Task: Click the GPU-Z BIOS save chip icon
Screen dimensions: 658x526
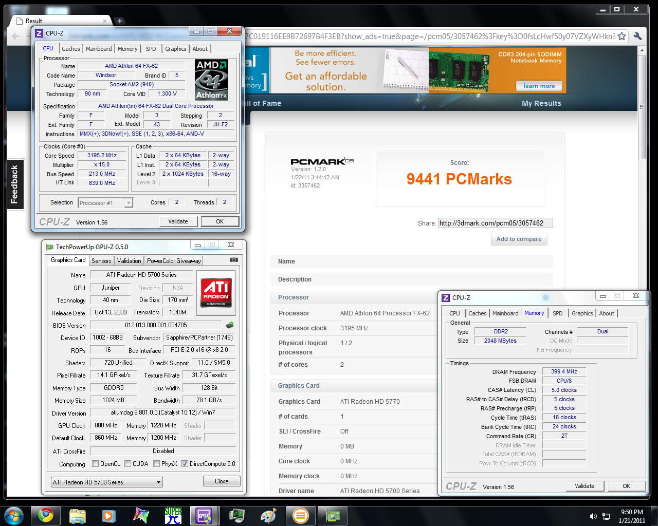Action: tap(230, 325)
